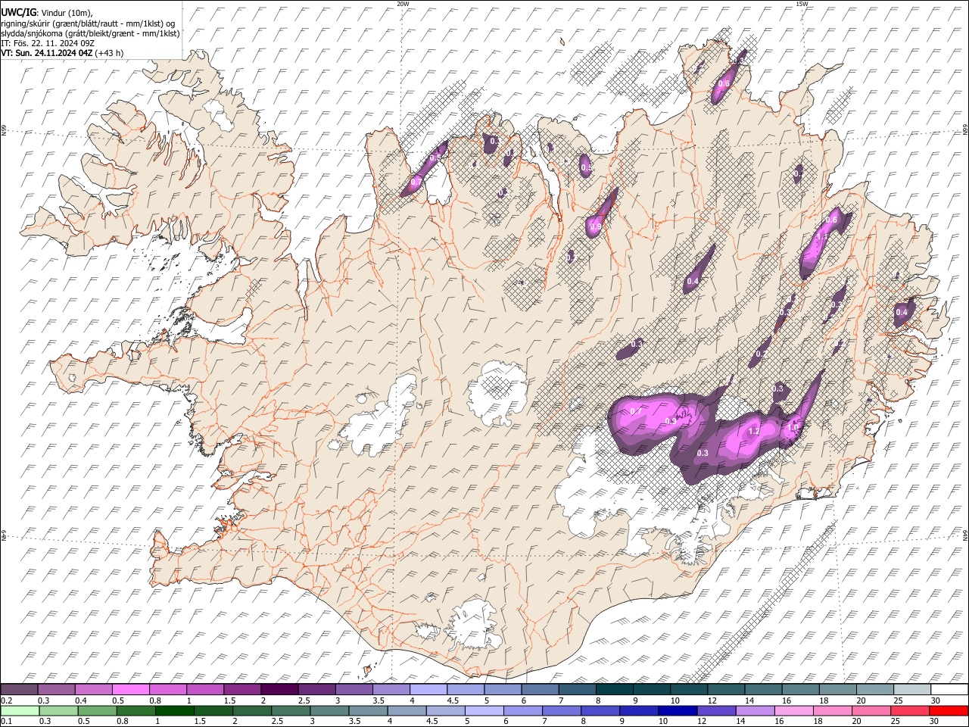Click the 'VT: Sun. 24.11.2024 04Z (+43 h)' line
969x727 pixels.
62,53
